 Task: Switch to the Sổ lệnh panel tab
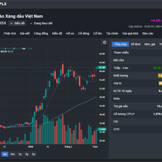(136, 44)
